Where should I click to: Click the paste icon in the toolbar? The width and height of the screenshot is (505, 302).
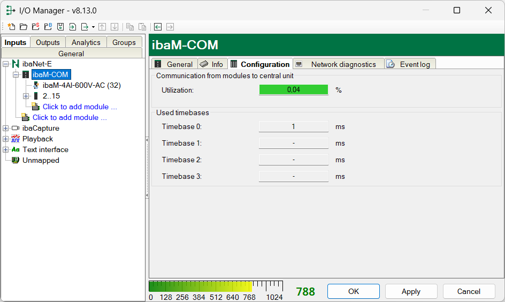142,27
